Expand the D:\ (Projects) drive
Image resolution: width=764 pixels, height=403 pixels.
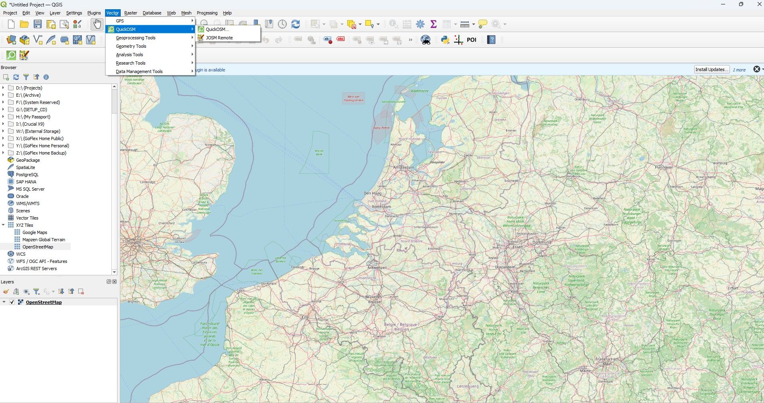click(3, 88)
